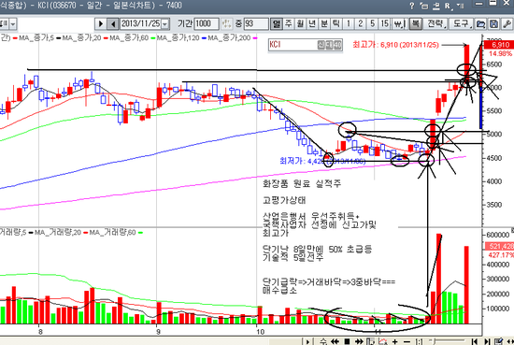Open dropdown at left edge of toolbar

[13, 24]
